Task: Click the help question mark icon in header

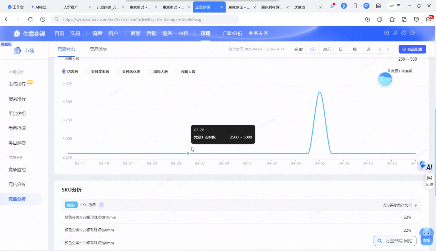Action: point(404,33)
